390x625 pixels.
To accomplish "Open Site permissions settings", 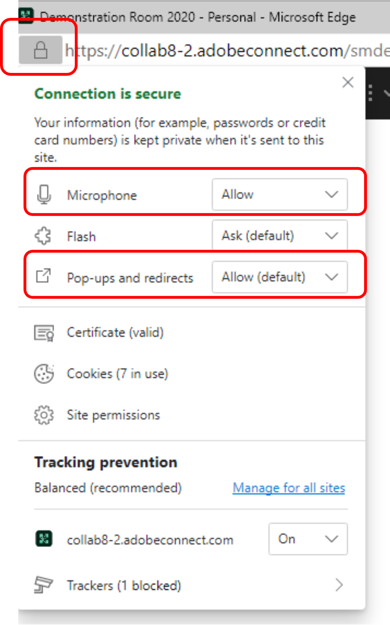I will pos(113,415).
